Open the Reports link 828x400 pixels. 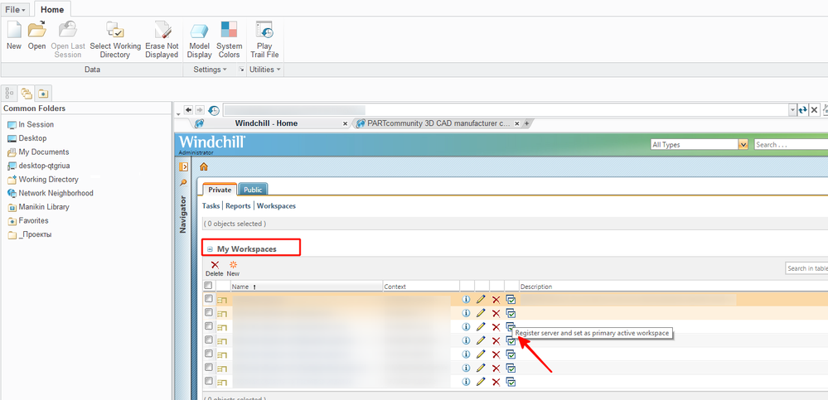[238, 206]
